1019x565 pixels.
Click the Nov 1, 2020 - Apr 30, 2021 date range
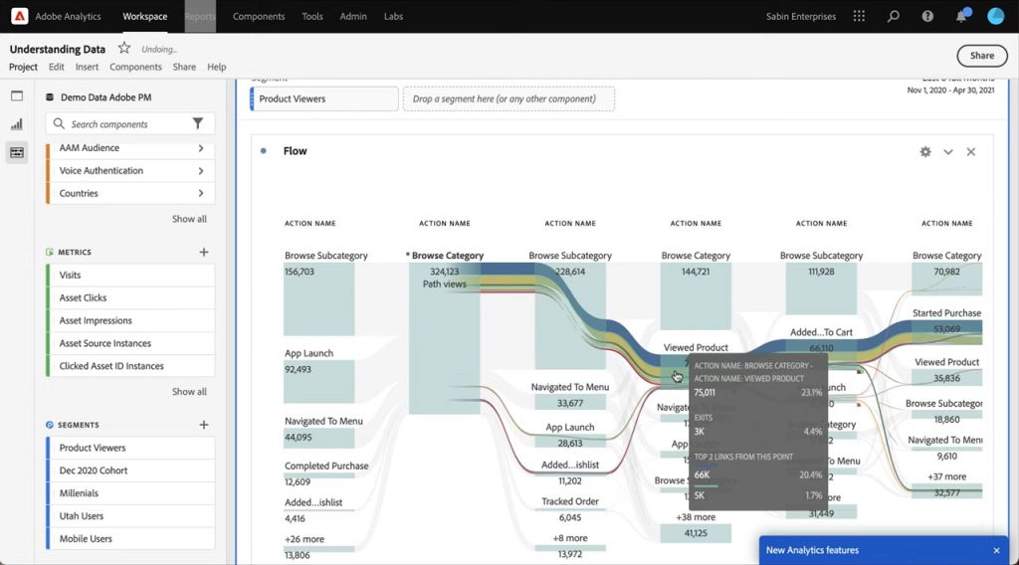tap(950, 91)
